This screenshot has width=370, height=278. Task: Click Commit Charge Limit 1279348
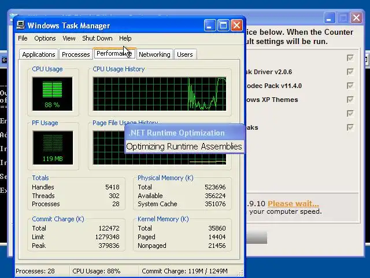tap(108, 237)
